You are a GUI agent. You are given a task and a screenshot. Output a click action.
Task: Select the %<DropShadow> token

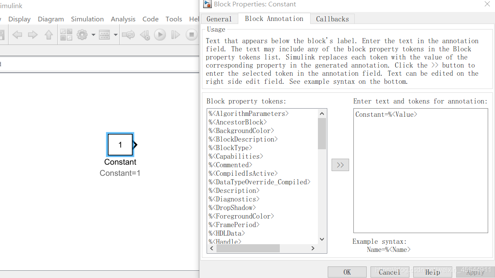tap(232, 207)
